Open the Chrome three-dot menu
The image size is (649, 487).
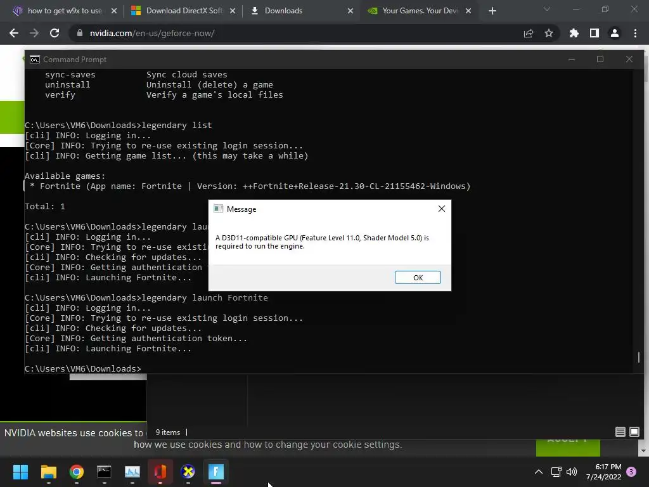click(635, 33)
